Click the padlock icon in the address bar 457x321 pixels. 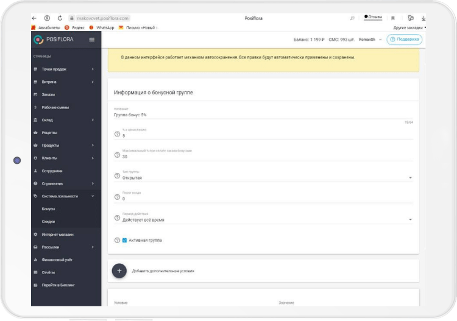point(72,18)
